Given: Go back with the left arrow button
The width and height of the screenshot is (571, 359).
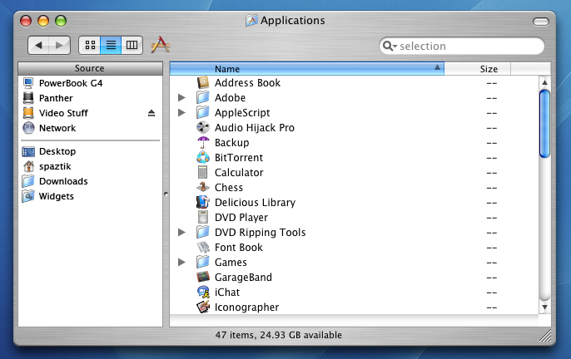Looking at the screenshot, I should point(38,45).
